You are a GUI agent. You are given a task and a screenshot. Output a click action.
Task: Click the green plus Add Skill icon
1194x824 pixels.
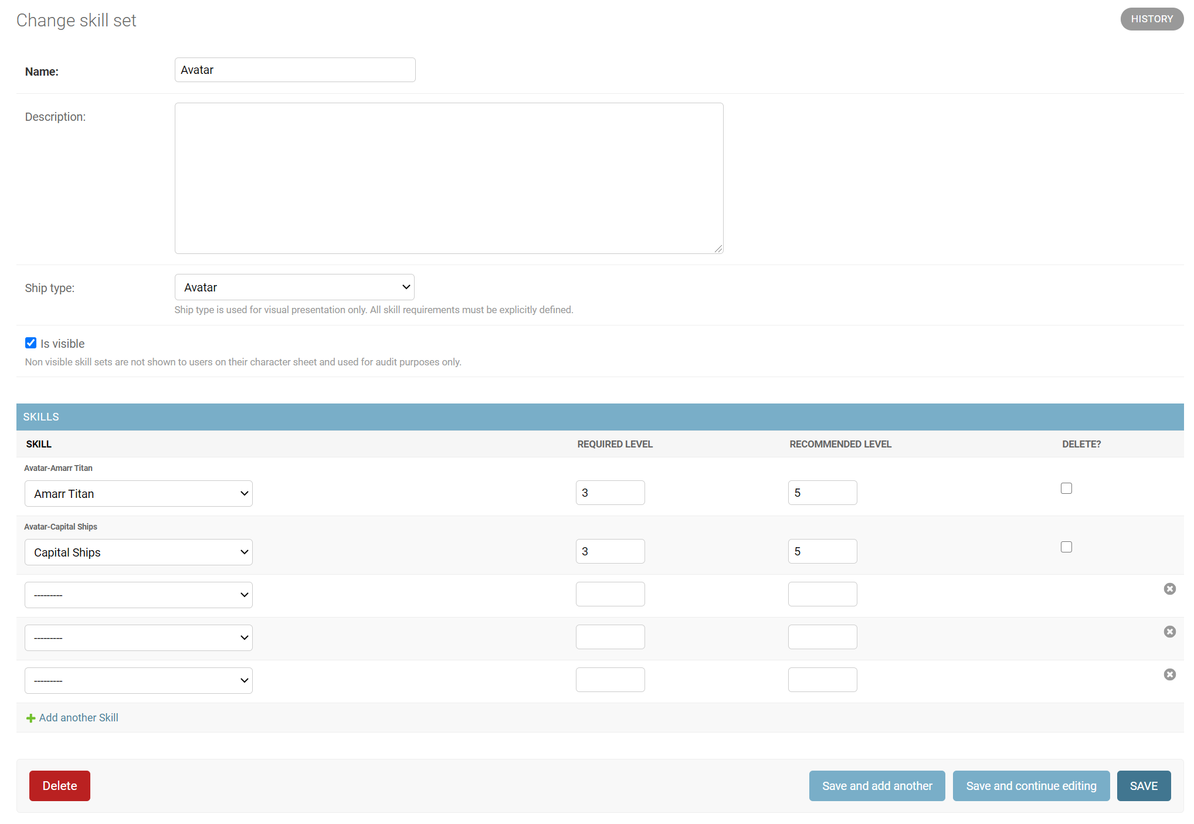point(30,718)
